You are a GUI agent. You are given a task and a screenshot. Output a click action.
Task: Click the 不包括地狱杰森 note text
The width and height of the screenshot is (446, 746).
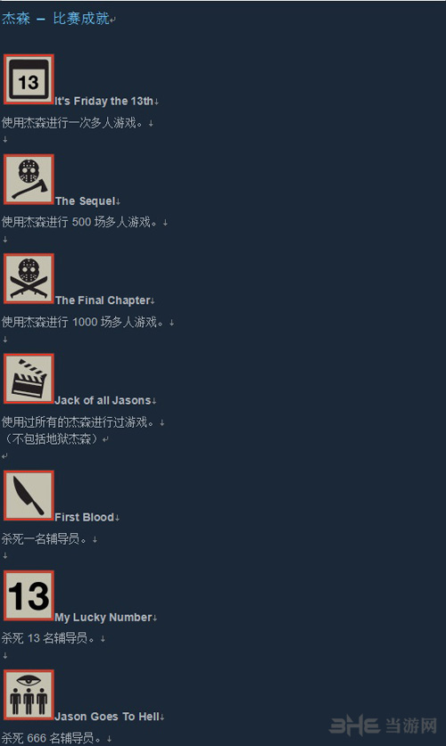click(51, 439)
